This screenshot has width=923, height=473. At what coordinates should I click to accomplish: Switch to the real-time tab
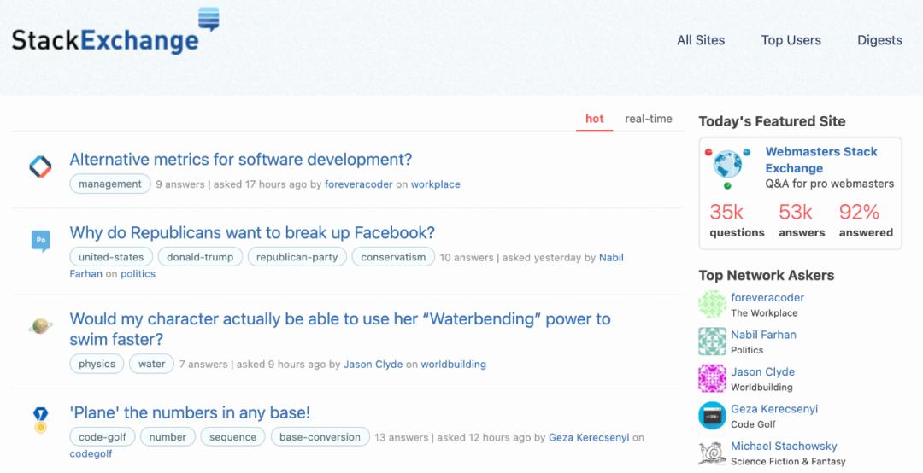click(649, 119)
